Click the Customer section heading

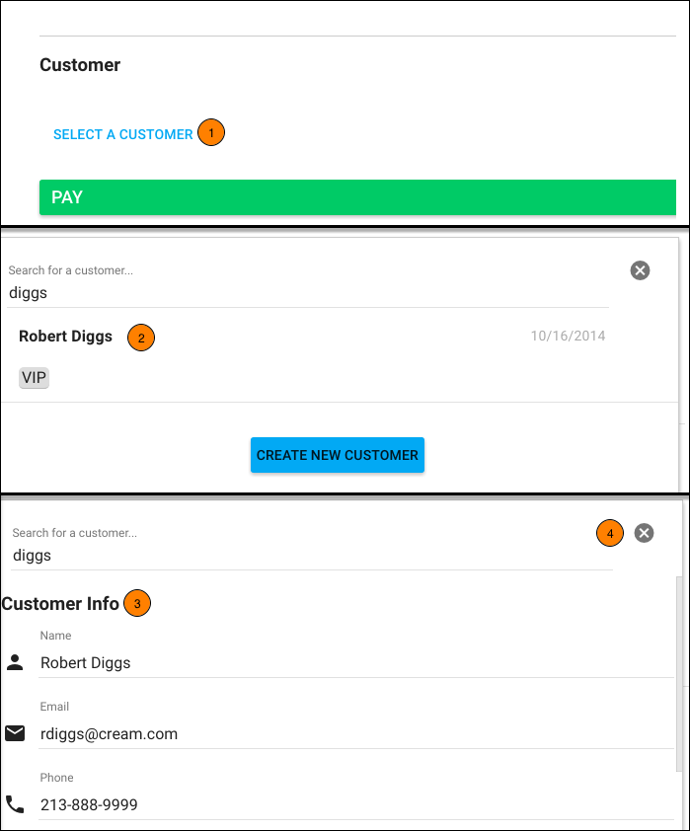pyautogui.click(x=79, y=64)
